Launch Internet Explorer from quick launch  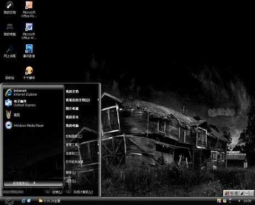click(x=24, y=201)
